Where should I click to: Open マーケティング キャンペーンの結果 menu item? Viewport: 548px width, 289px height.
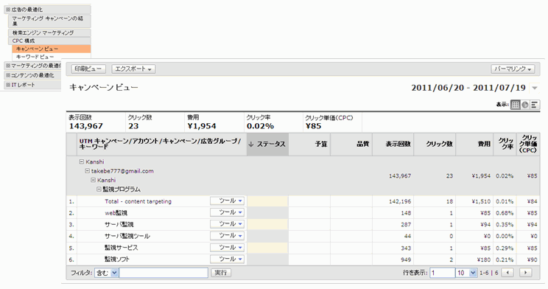[x=49, y=21]
